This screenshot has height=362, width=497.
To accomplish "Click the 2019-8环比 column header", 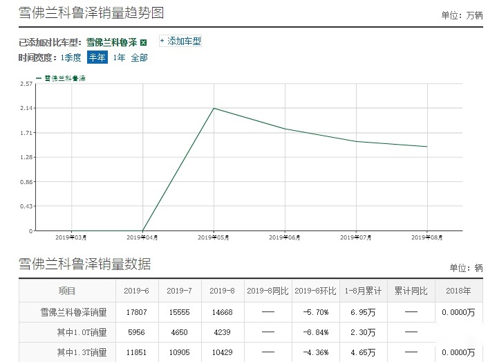I will [315, 291].
